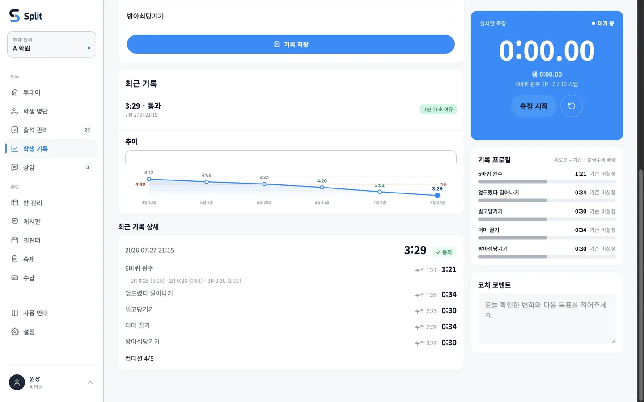Open the 현재 학원 A 학원 selector
Screen dimensions: 644x402
coord(51,44)
